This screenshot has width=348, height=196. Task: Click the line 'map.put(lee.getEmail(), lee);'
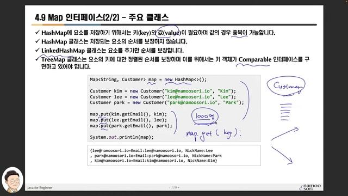(128, 120)
